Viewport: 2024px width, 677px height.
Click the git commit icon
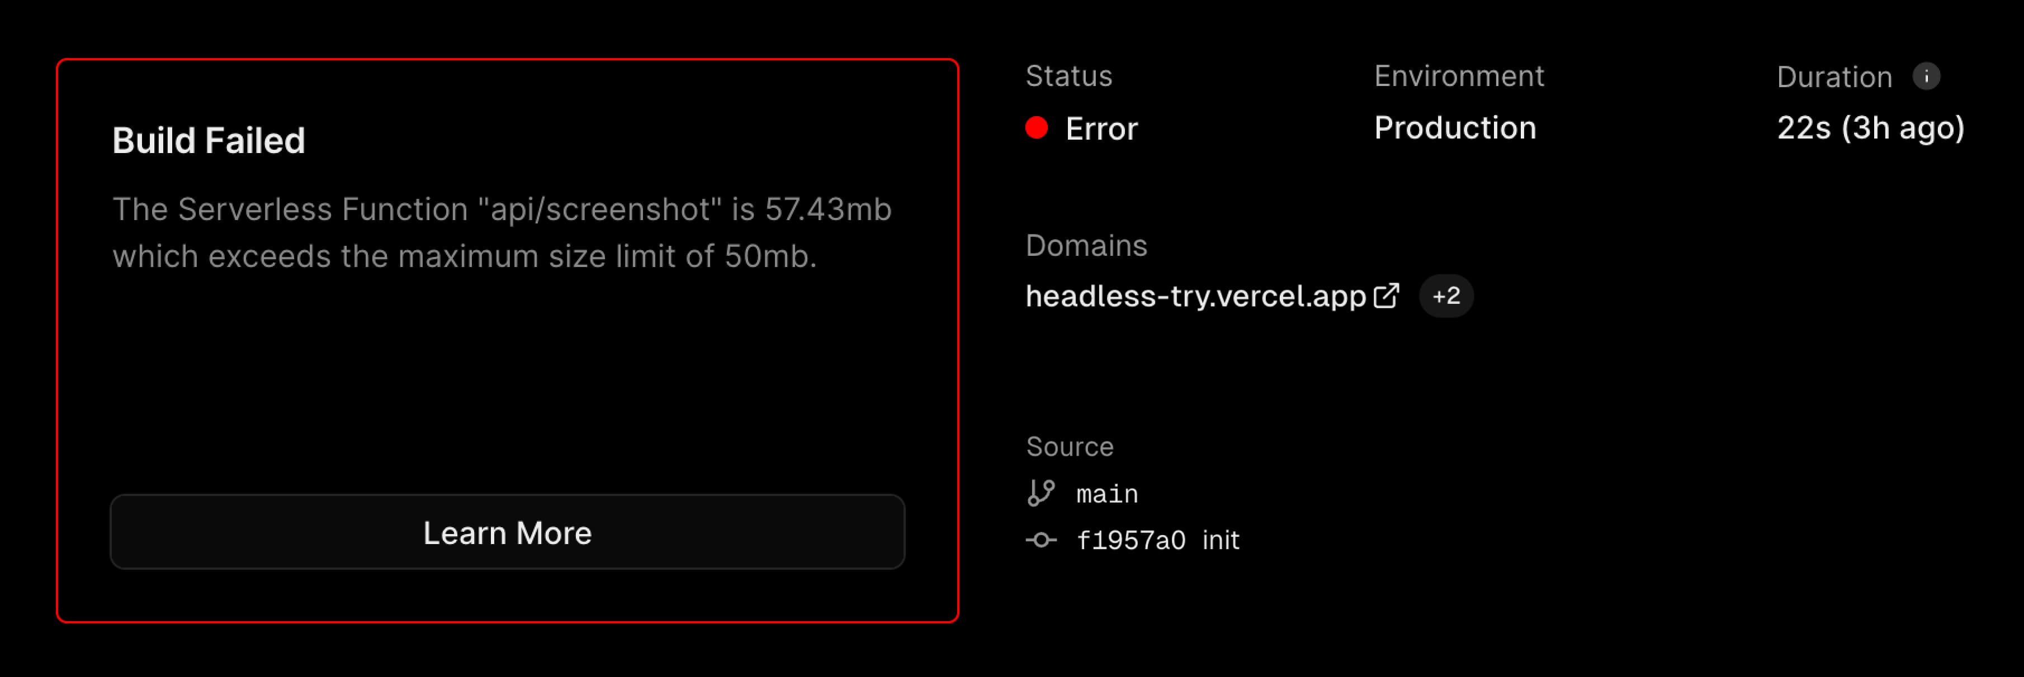pos(1041,540)
